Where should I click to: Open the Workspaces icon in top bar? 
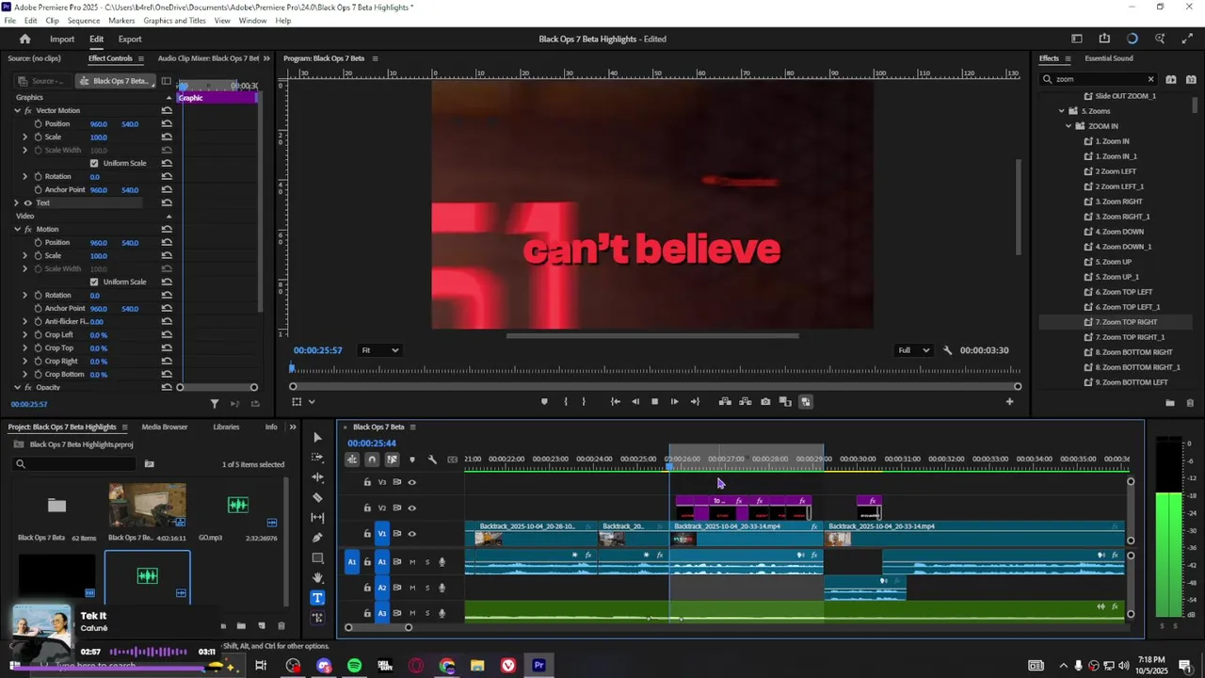tap(1077, 39)
